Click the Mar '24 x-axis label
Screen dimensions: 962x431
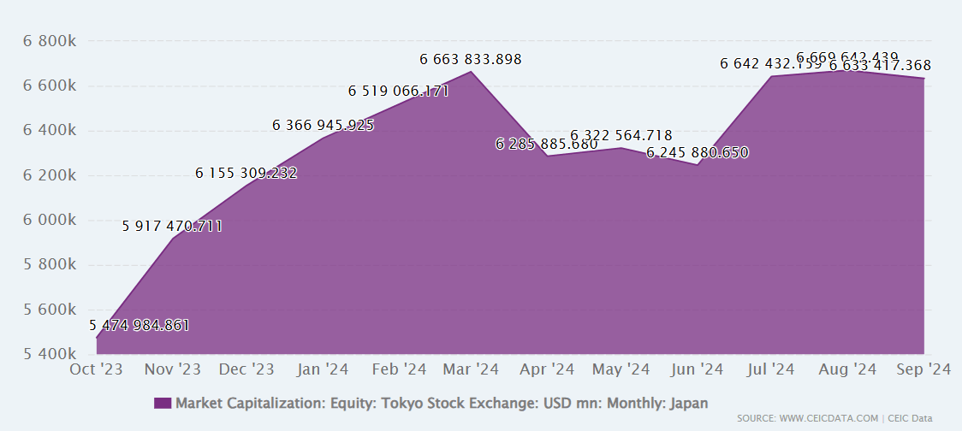pos(471,369)
